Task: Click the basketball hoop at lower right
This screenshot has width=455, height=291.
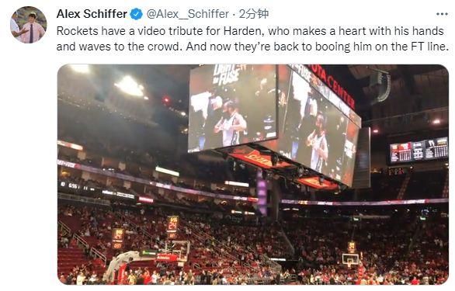Action: click(x=350, y=259)
